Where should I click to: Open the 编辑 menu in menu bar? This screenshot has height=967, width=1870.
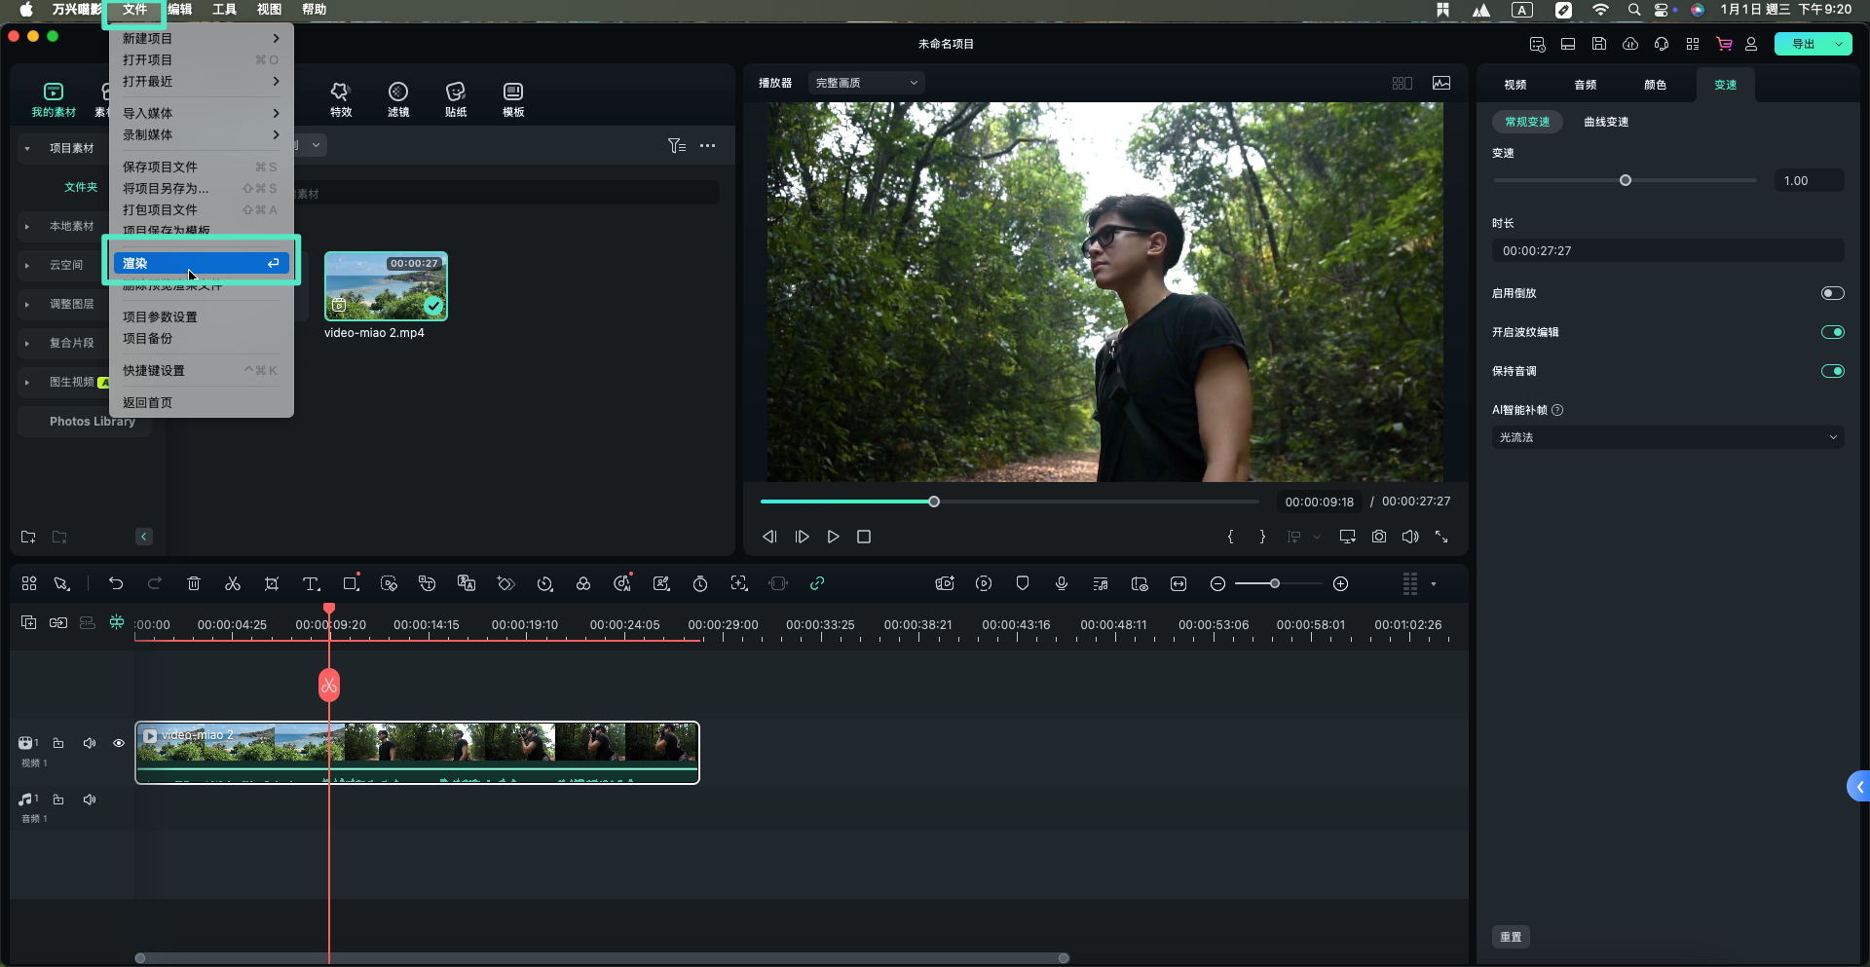180,9
